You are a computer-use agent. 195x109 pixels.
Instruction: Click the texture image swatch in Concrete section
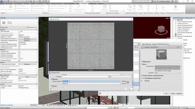(167, 68)
